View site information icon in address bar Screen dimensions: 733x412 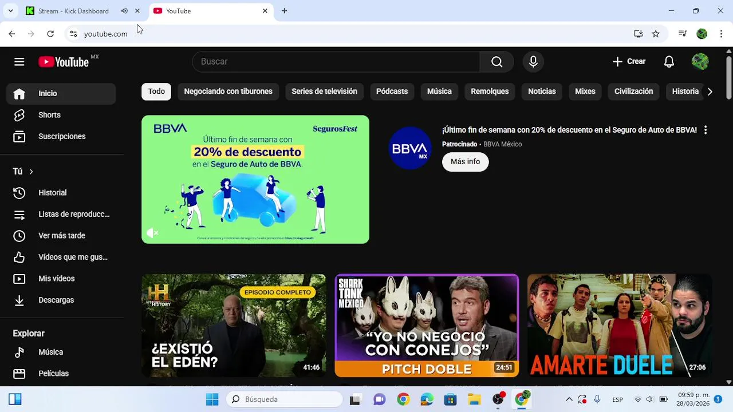tap(73, 34)
